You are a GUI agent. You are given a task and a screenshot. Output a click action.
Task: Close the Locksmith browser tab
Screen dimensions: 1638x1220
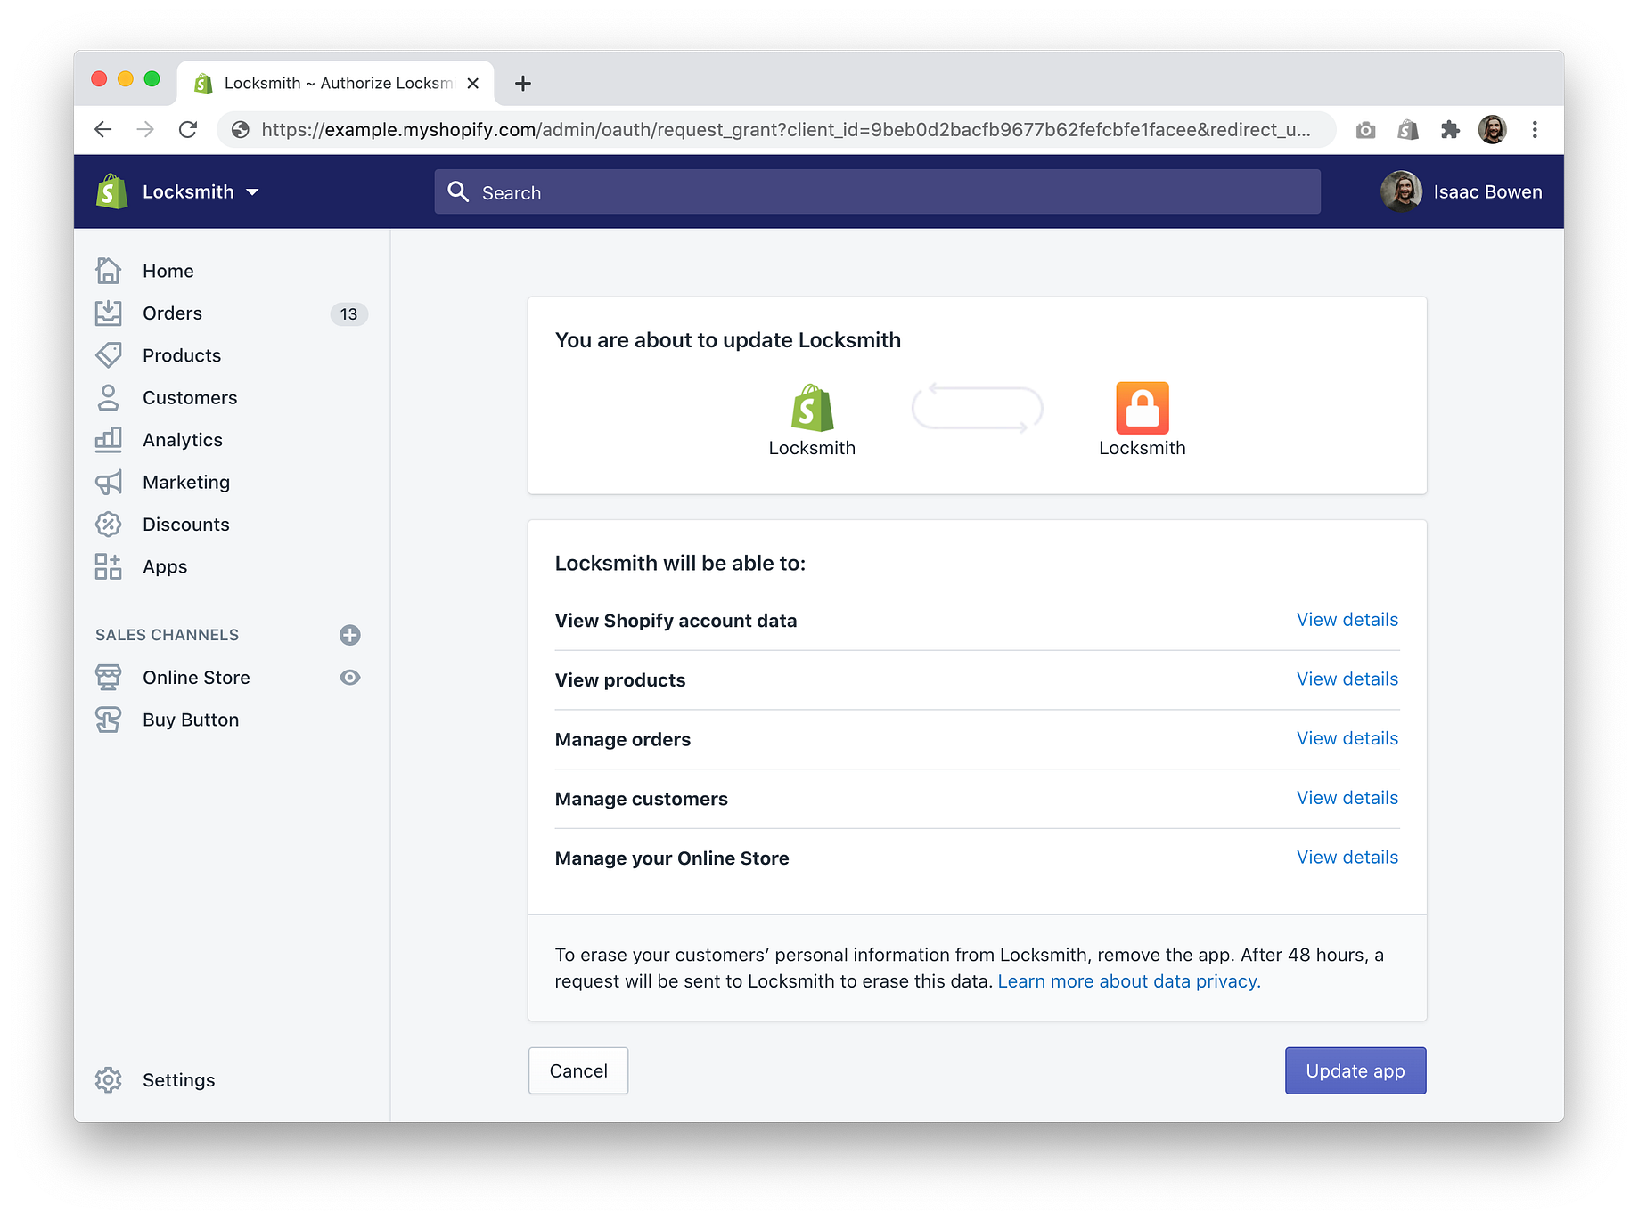tap(473, 83)
